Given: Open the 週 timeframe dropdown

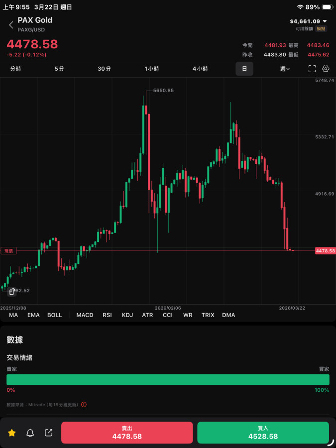Looking at the screenshot, I should (285, 69).
